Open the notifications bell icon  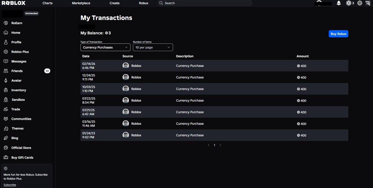coord(339,3)
